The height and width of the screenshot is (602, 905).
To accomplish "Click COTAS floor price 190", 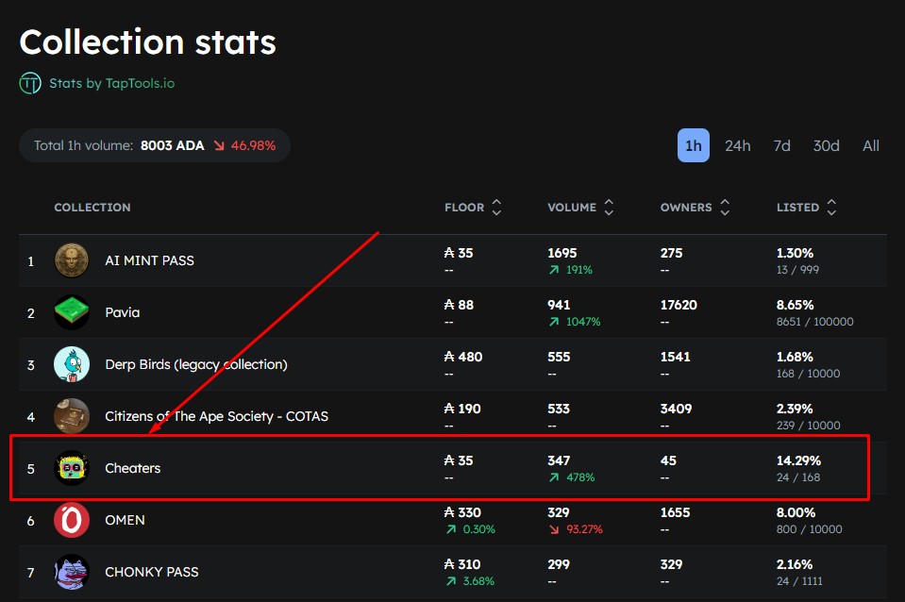I will (462, 409).
